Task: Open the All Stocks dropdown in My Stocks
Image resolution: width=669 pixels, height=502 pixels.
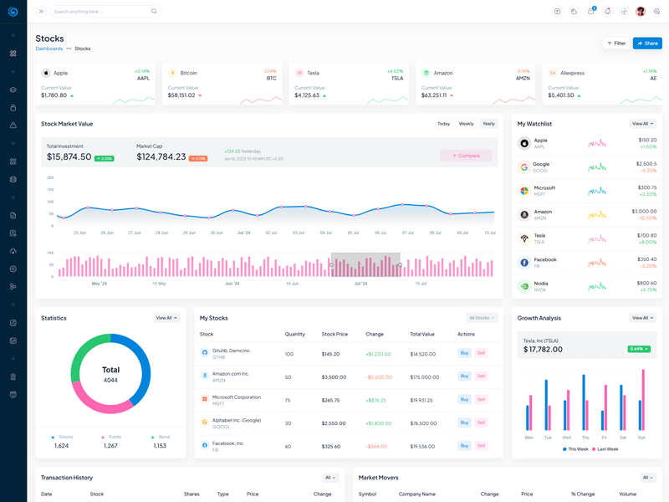Action: 482,318
